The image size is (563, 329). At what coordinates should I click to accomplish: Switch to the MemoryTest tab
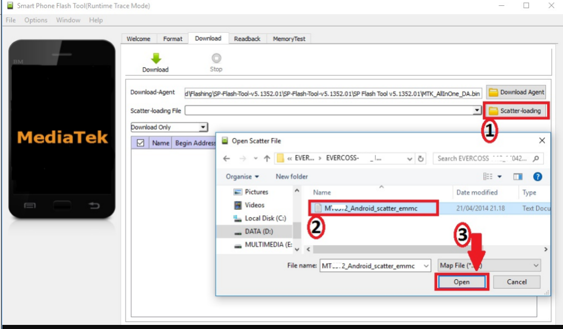click(289, 39)
